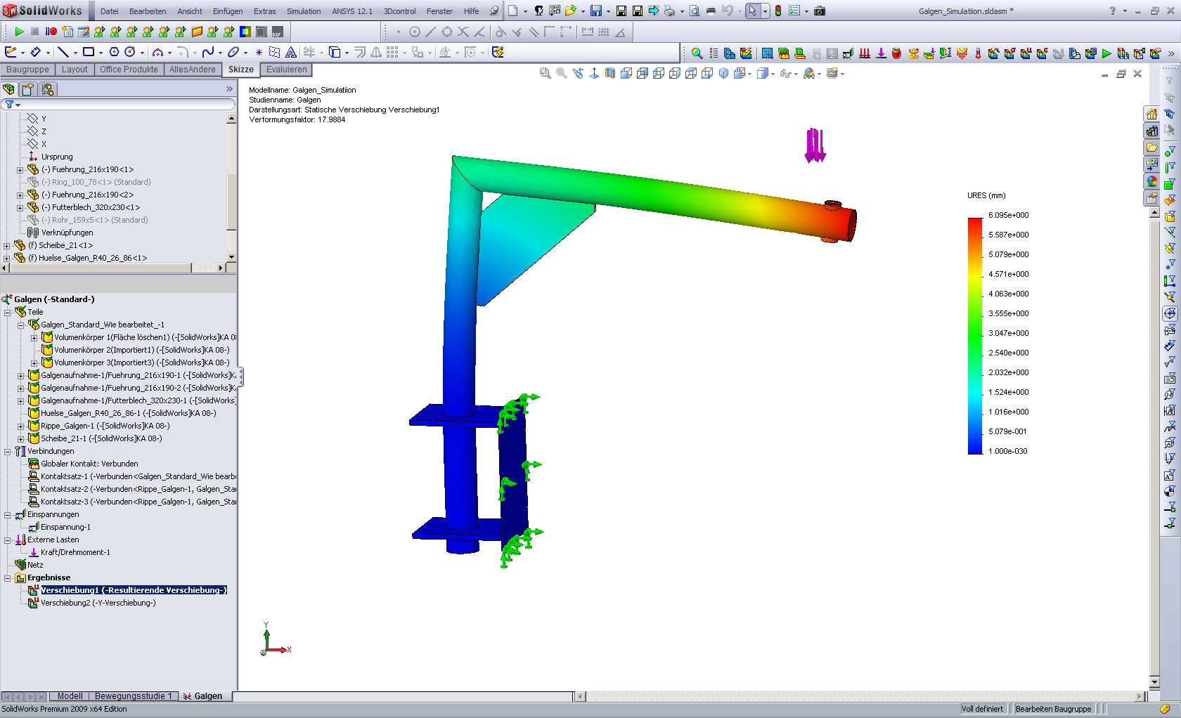The height and width of the screenshot is (718, 1181).
Task: Open the PropertyManager panel tab icon
Action: 27,89
